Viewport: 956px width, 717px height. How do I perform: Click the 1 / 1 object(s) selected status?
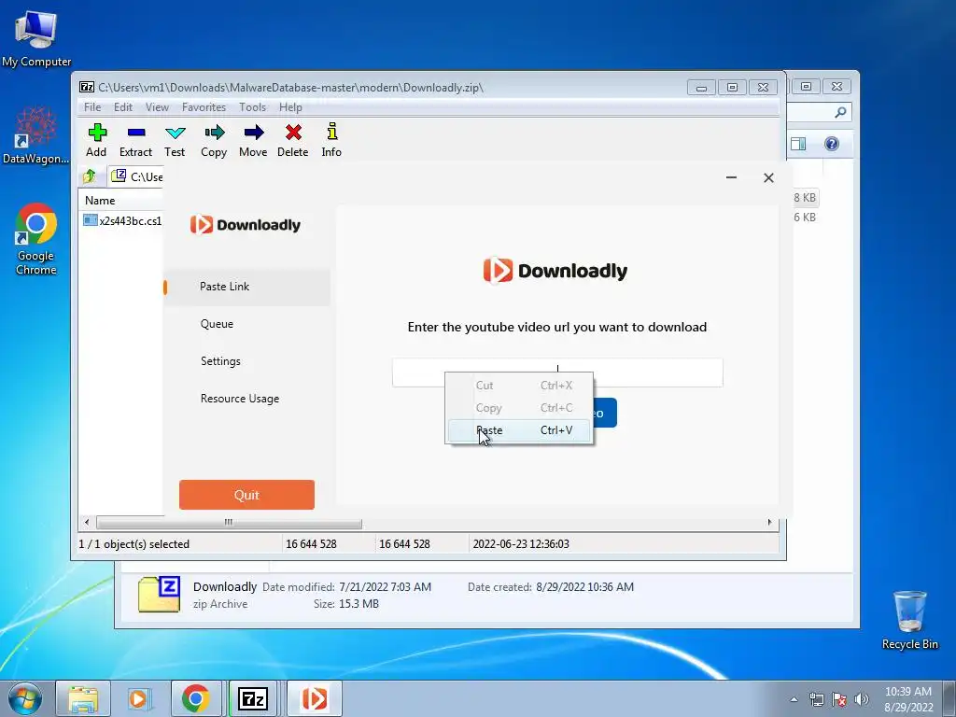coord(134,544)
